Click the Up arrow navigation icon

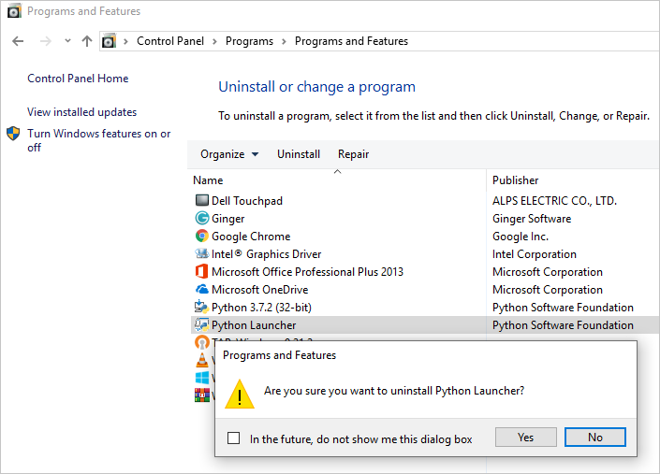[x=87, y=41]
